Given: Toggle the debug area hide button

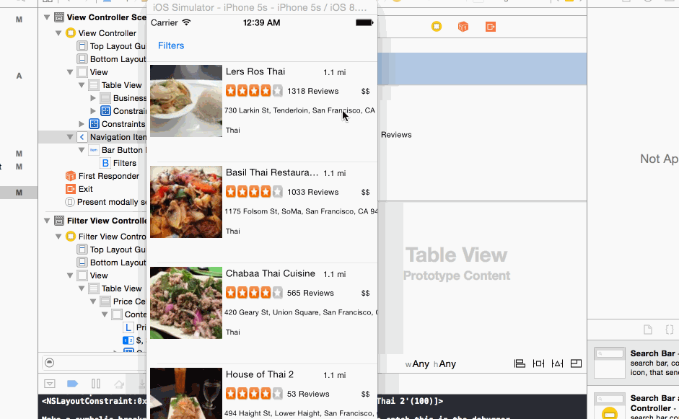Looking at the screenshot, I should [50, 384].
